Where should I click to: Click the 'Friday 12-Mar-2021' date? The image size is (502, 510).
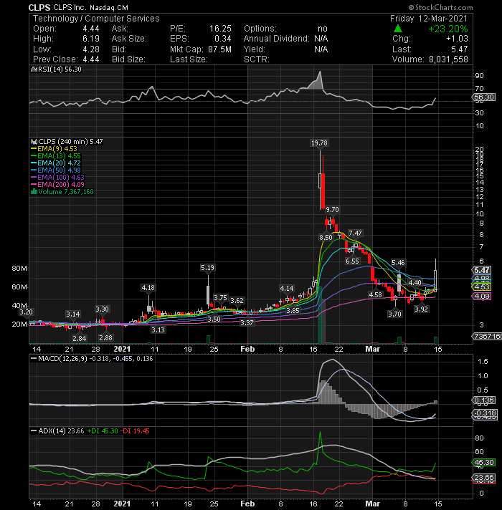(x=429, y=19)
